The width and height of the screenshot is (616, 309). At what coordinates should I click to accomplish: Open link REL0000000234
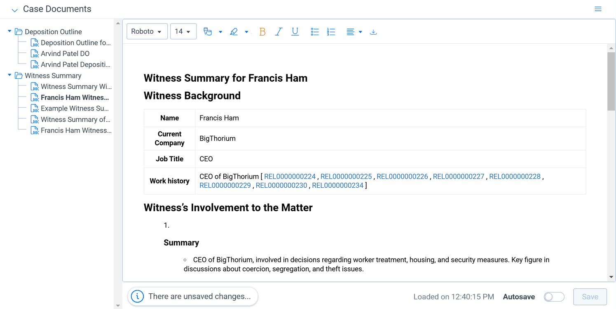(x=338, y=186)
